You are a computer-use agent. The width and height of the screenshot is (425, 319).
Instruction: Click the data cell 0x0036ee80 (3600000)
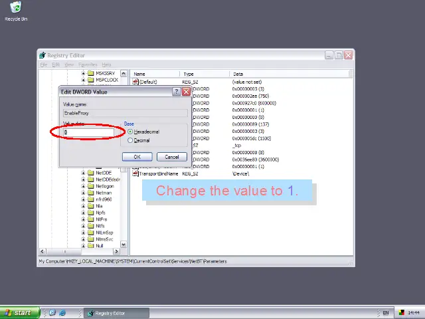click(x=255, y=159)
